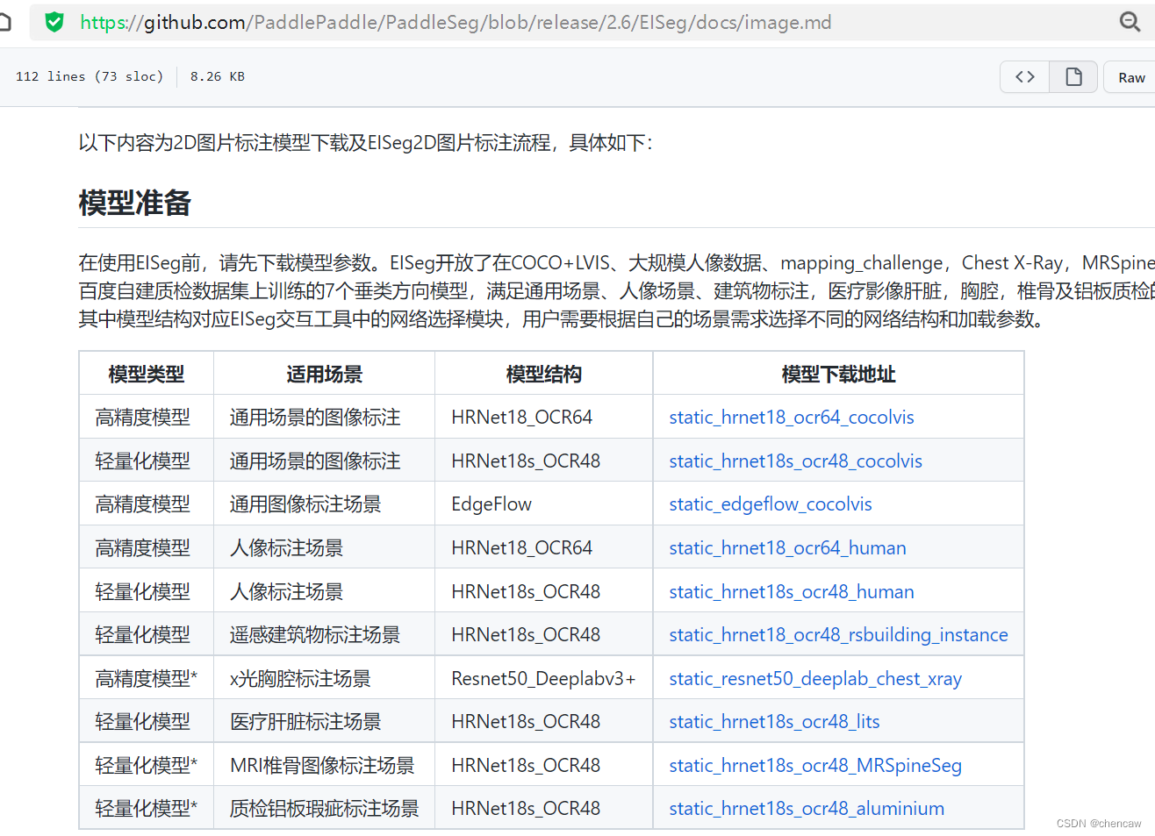
Task: Click the green shield security icon
Action: [54, 22]
